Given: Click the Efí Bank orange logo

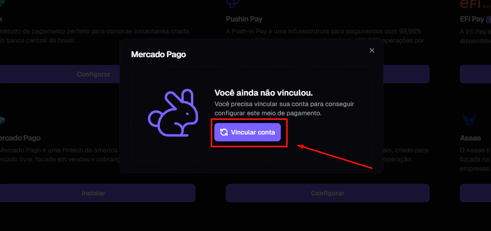Looking at the screenshot, I should pyautogui.click(x=475, y=4).
